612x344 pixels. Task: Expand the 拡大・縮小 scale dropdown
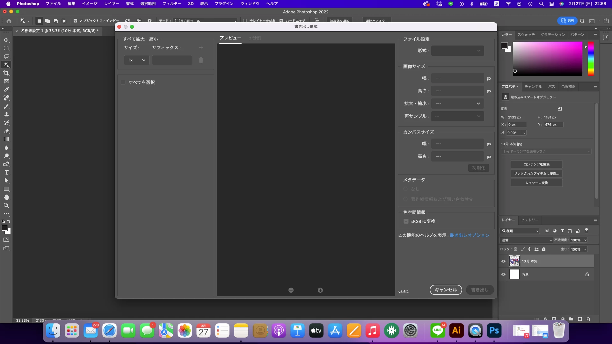coord(457,104)
